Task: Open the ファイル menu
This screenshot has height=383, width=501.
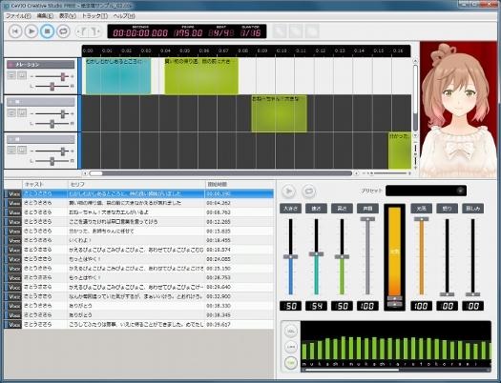Action: click(18, 16)
